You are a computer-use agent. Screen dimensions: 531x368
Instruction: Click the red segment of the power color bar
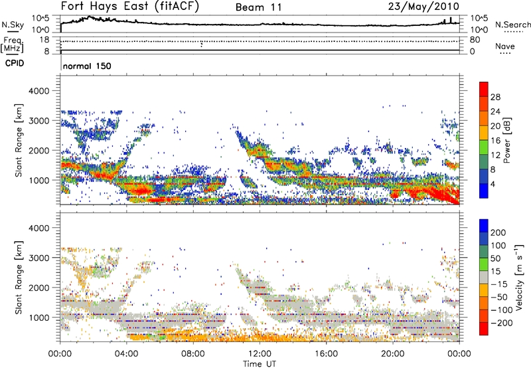pyautogui.click(x=484, y=89)
